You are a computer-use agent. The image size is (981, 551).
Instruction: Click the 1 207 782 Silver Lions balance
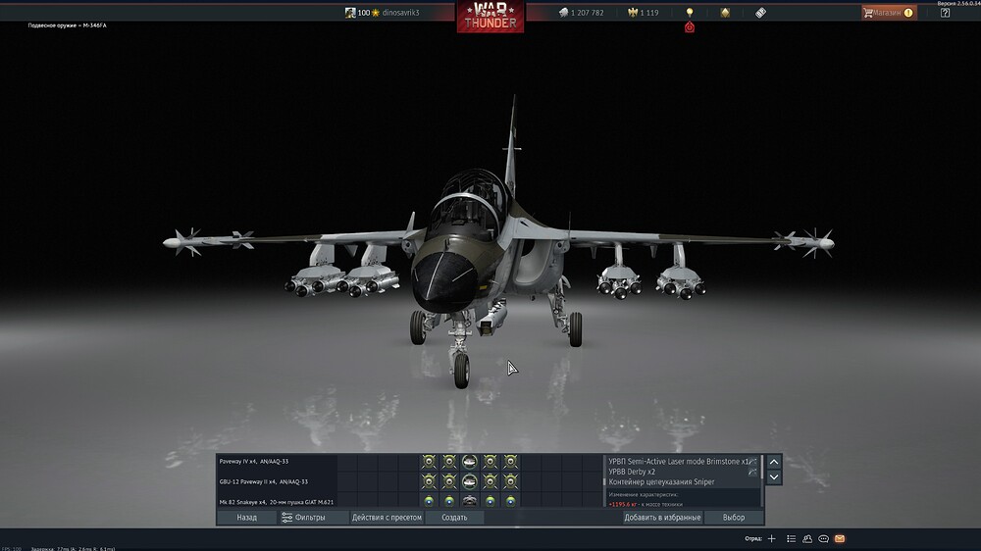(587, 13)
